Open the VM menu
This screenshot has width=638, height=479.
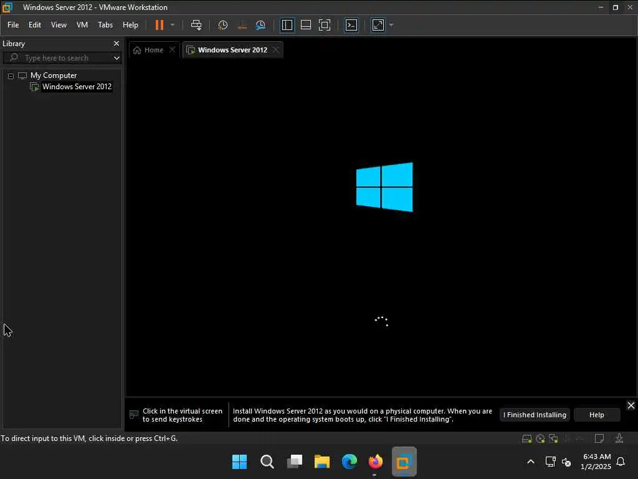click(82, 25)
